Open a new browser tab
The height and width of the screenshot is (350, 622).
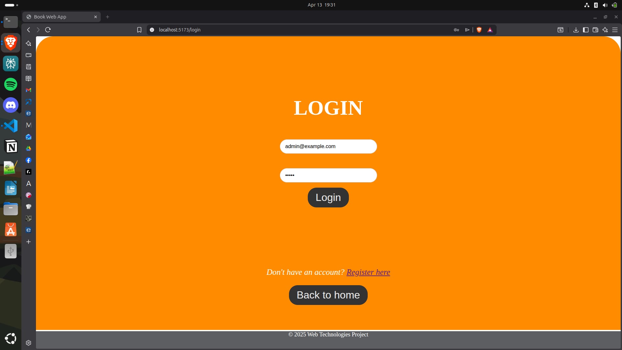click(108, 17)
